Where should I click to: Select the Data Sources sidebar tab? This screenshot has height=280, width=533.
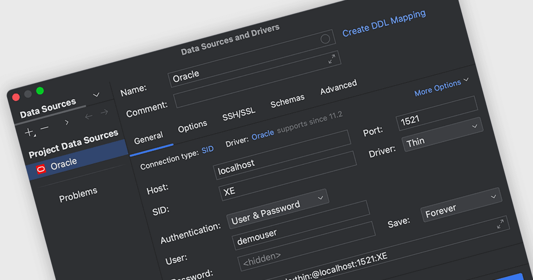point(48,108)
